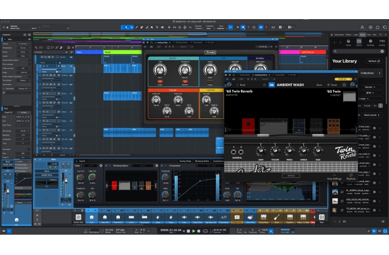
Task: Open the Tuner in Mustang Native
Action: 332,85
